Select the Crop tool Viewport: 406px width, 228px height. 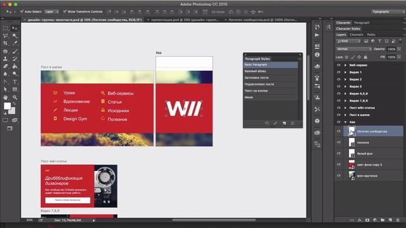[x=6, y=43]
